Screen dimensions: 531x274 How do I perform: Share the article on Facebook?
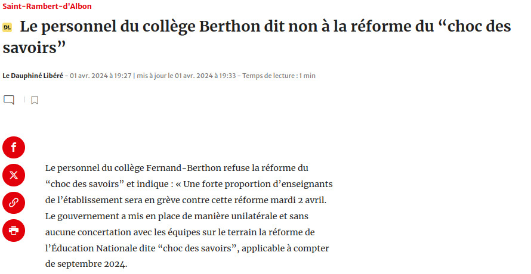coord(14,147)
